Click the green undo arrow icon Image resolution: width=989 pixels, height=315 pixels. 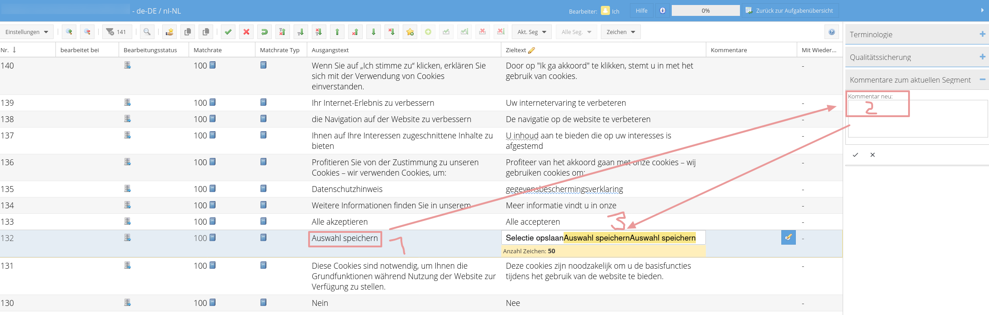tap(264, 32)
